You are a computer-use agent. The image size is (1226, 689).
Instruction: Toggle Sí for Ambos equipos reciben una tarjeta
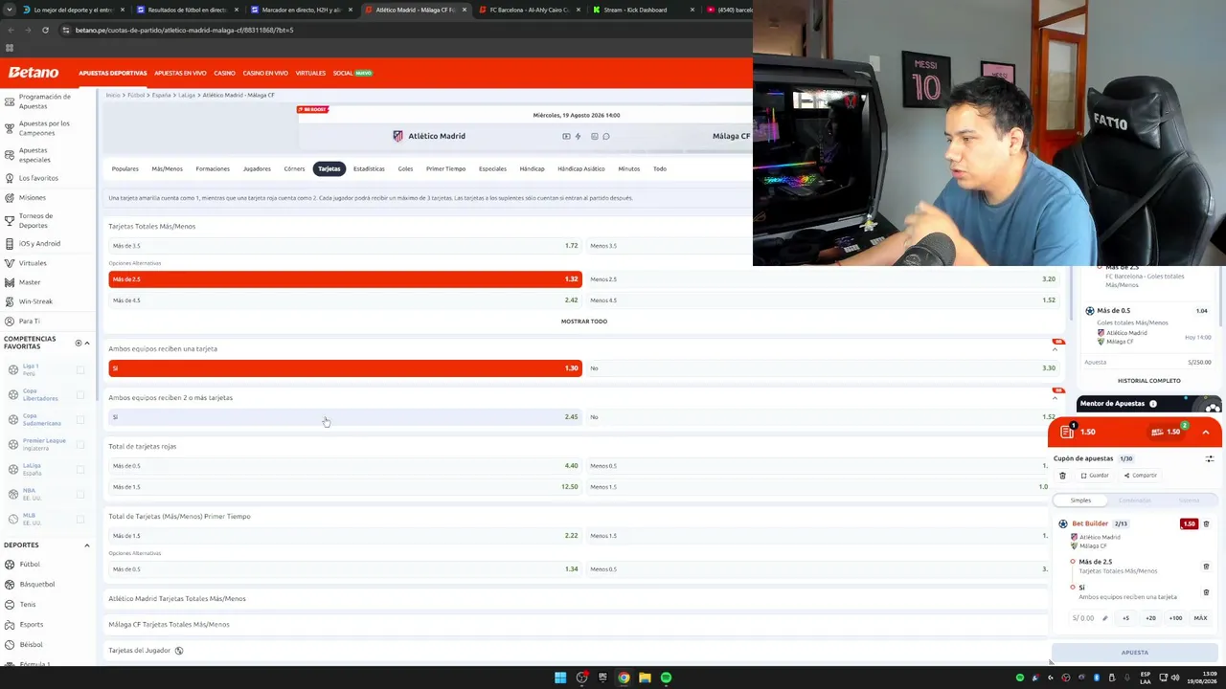[345, 368]
